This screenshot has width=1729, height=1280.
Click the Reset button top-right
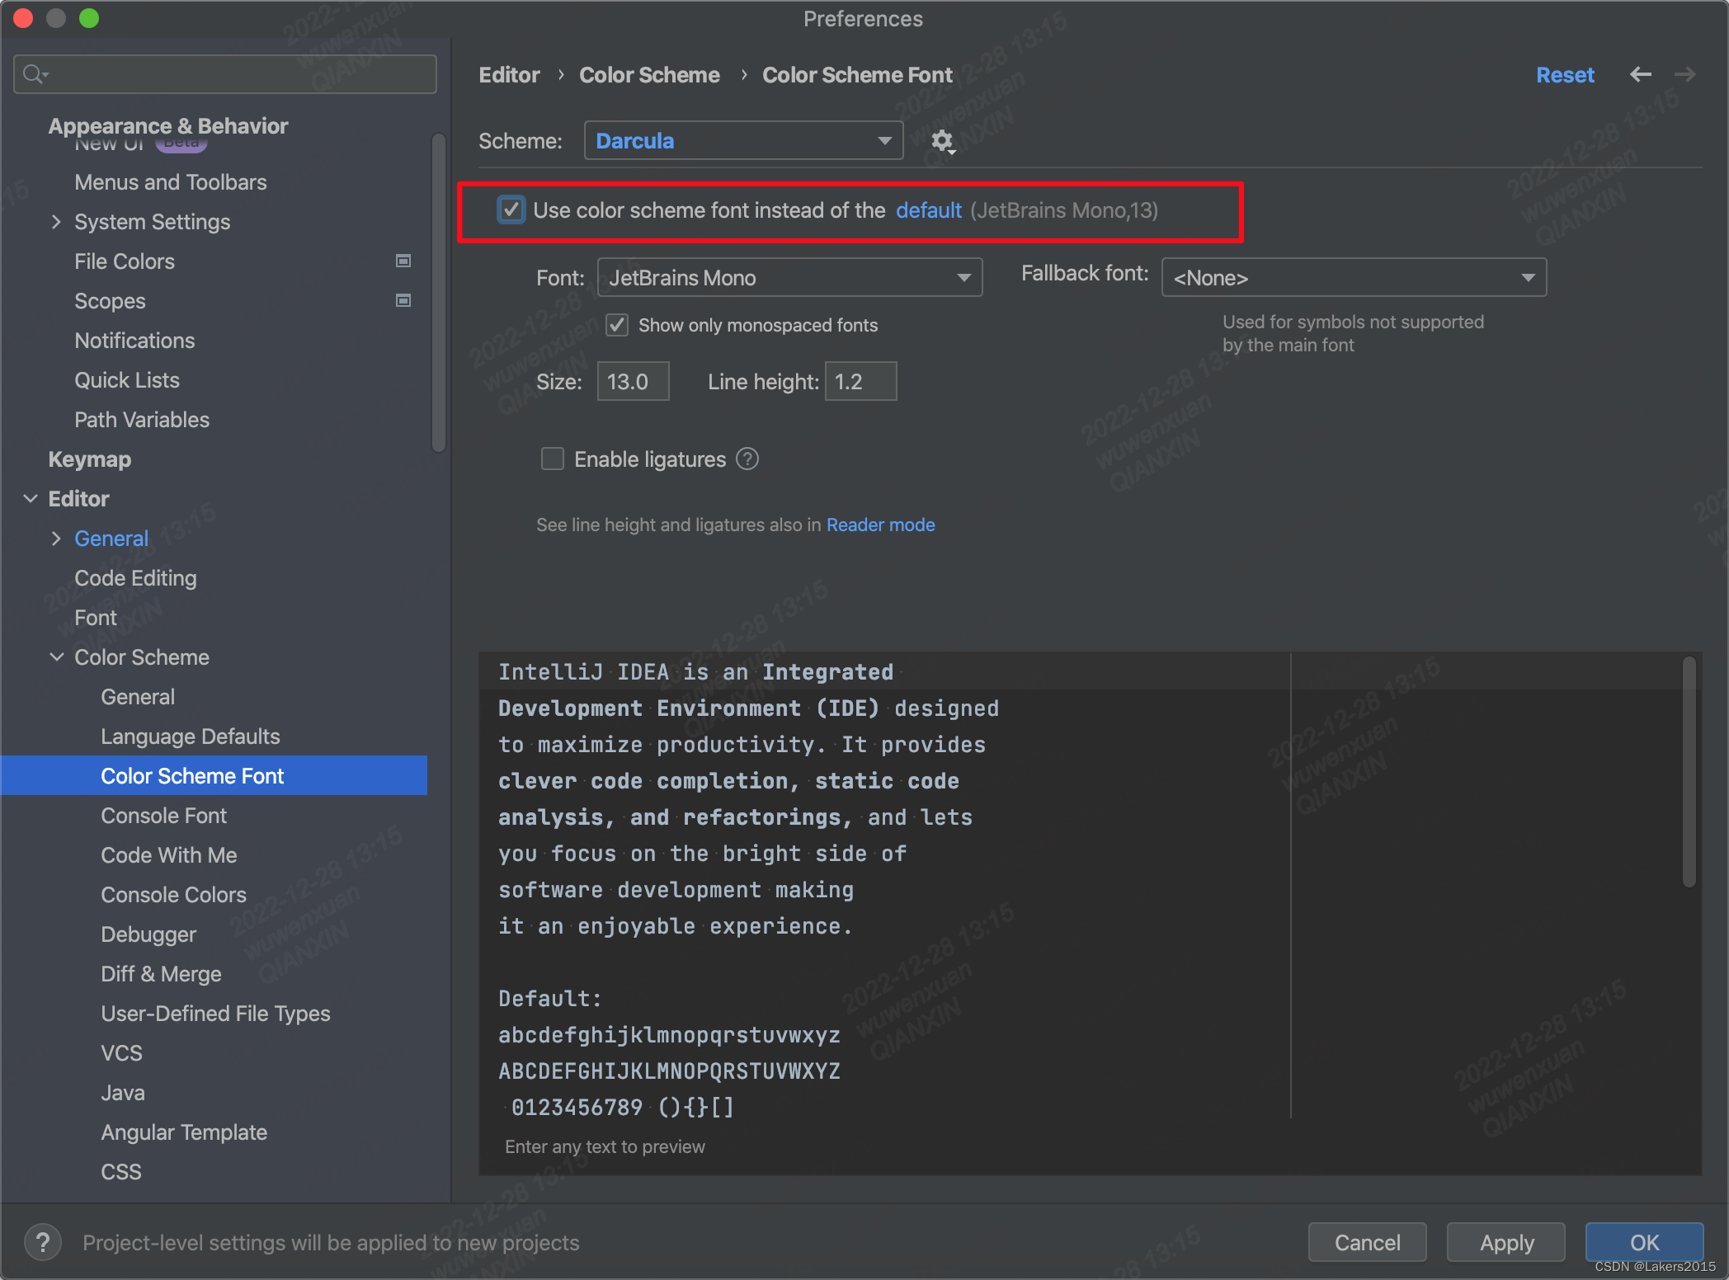pyautogui.click(x=1564, y=74)
